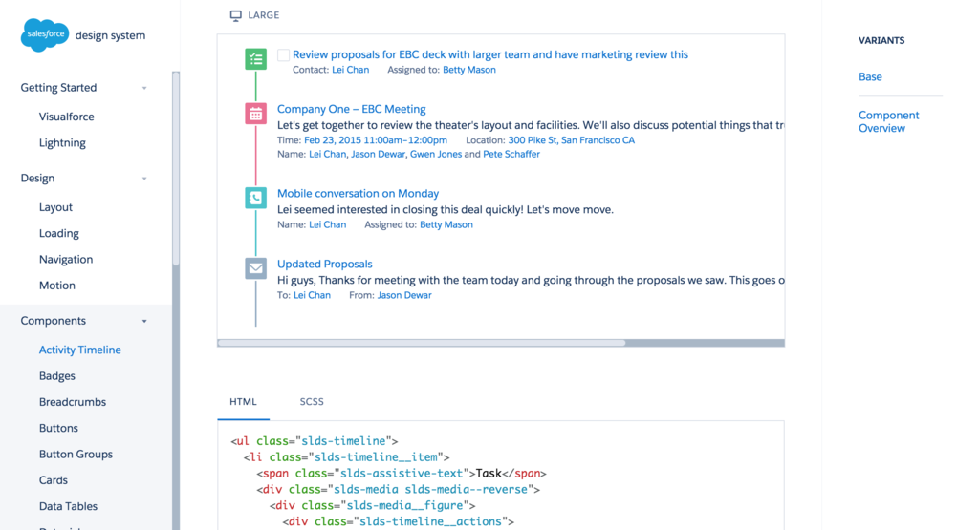Screen dimensions: 979x530
Task: Click the Components heading in sidebar
Action: tap(54, 321)
